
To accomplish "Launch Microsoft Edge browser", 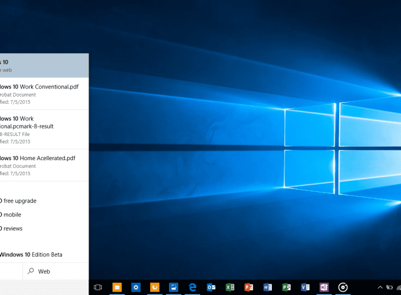I will coord(192,287).
